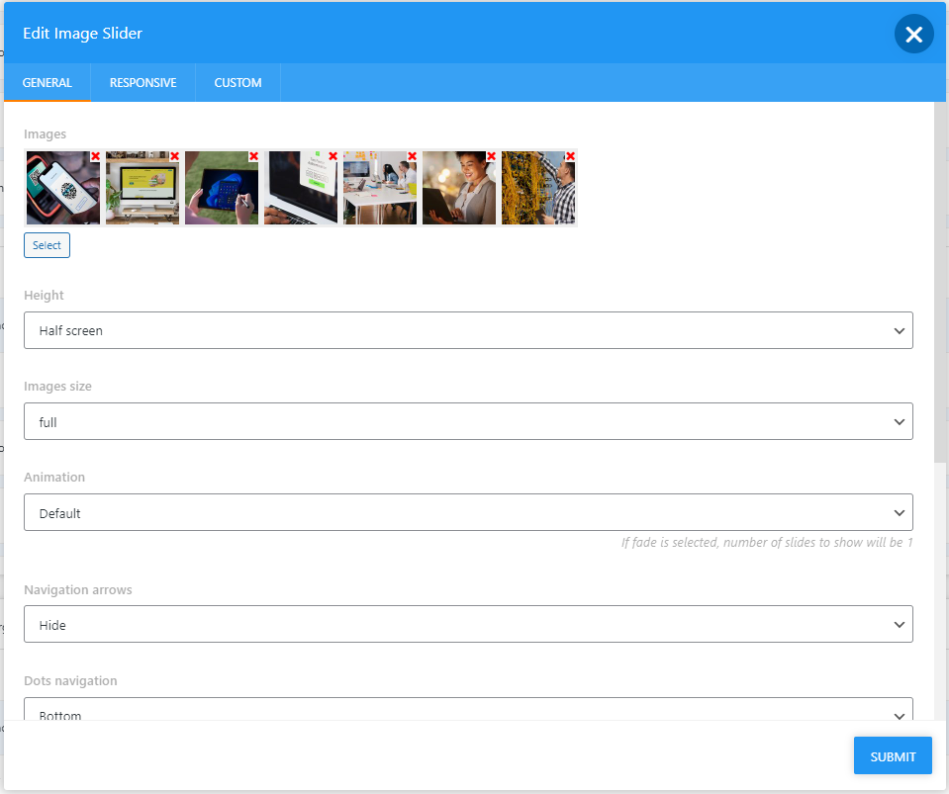Image resolution: width=949 pixels, height=794 pixels.
Task: Open the Navigation arrows dropdown
Action: pyautogui.click(x=468, y=624)
